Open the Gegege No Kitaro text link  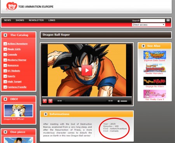[x=155, y=87]
